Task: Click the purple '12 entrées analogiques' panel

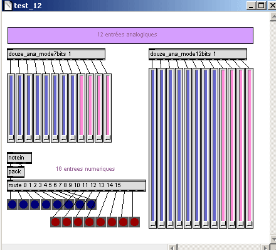Action: [x=130, y=35]
